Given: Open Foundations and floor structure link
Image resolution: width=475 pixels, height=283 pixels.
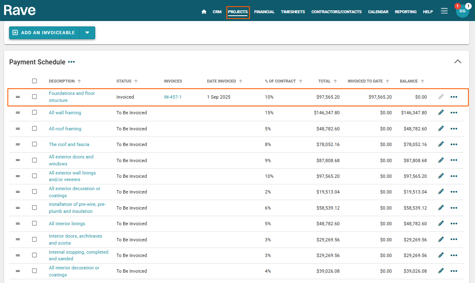Looking at the screenshot, I should (72, 97).
